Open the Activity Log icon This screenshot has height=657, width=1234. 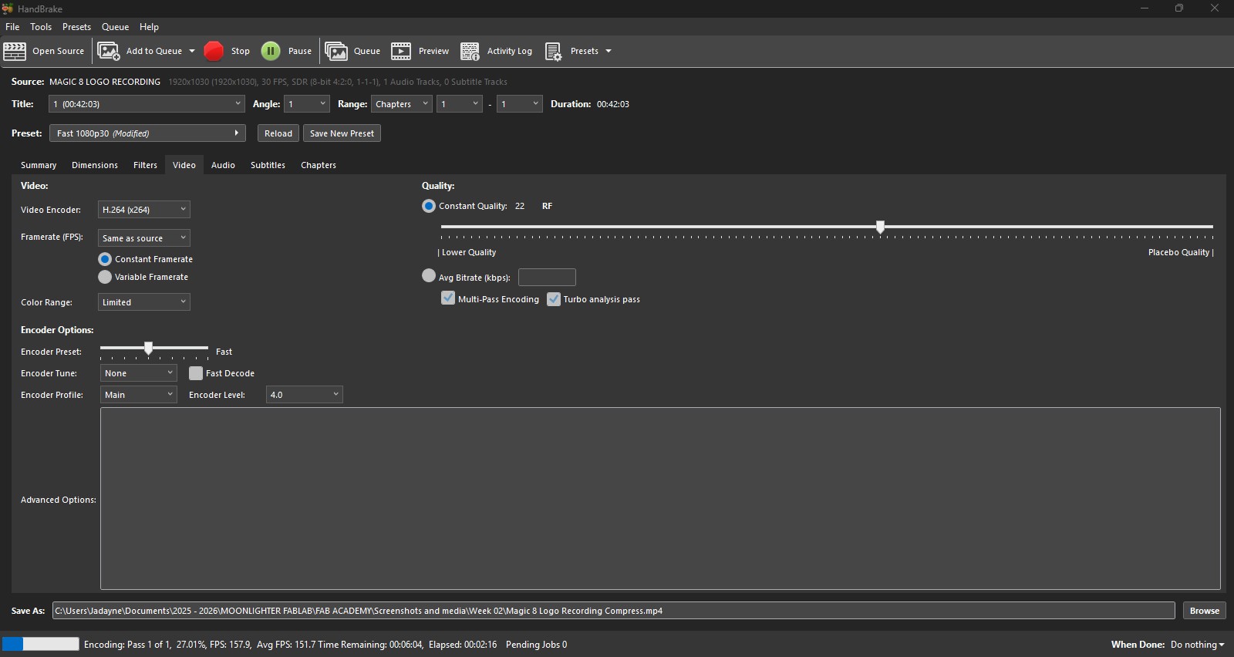pos(470,51)
